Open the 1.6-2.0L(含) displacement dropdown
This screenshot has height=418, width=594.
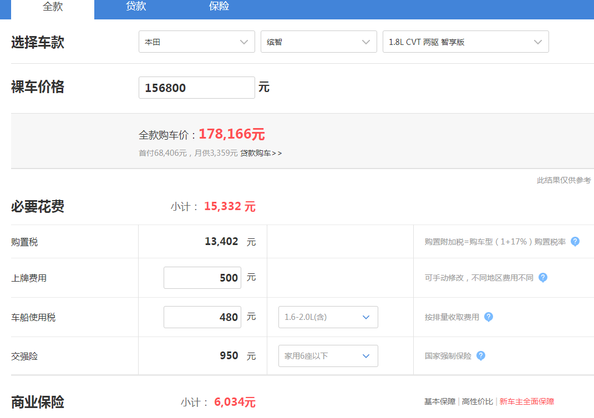tap(328, 317)
